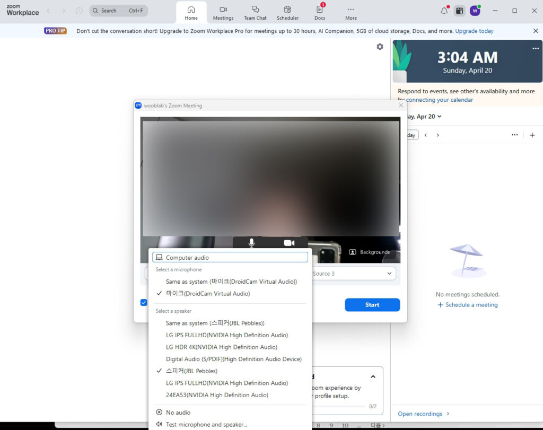Open the More menu in top navigation
The height and width of the screenshot is (430, 543).
point(351,13)
